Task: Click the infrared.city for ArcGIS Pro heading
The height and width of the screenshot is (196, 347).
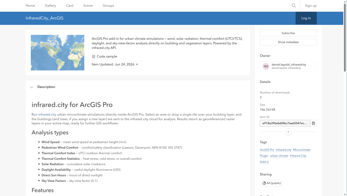Action: pos(72,105)
